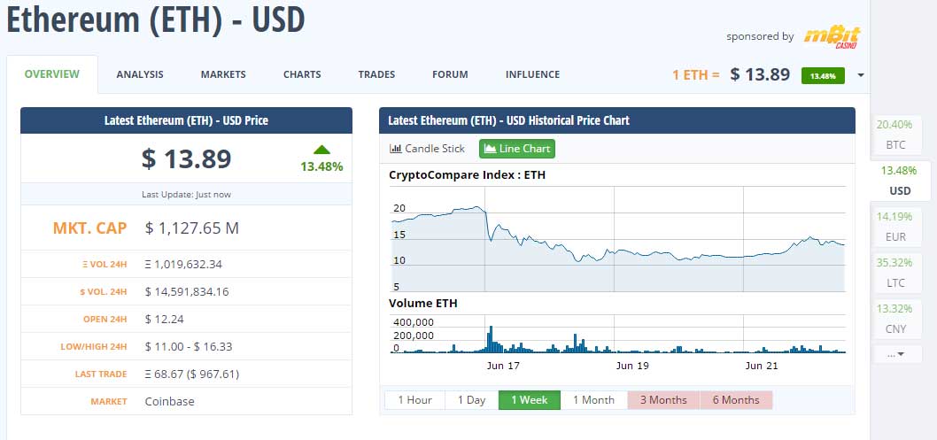The image size is (937, 440).
Task: Select the Line Chart view button
Action: click(x=517, y=149)
